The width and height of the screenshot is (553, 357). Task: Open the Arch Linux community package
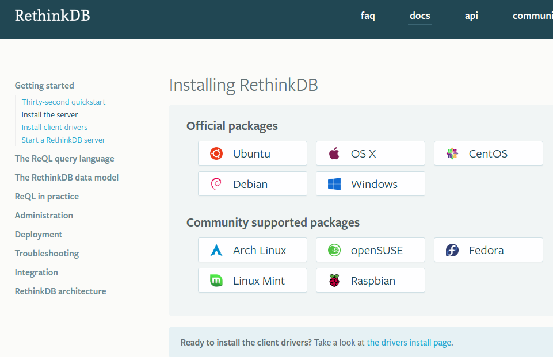(x=253, y=250)
